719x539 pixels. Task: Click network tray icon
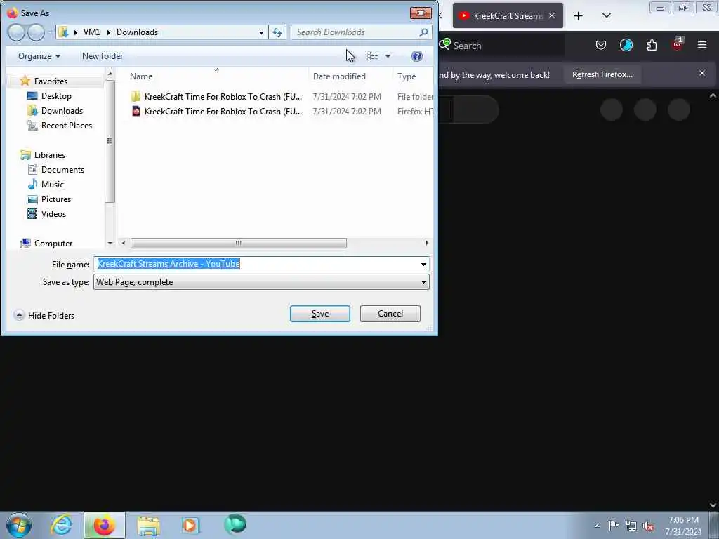631,526
